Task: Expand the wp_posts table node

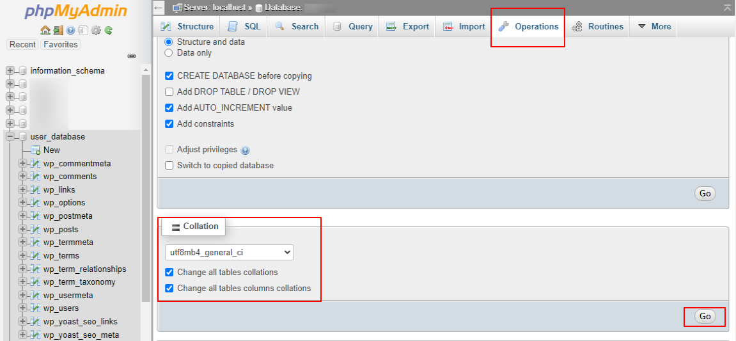Action: [x=23, y=230]
